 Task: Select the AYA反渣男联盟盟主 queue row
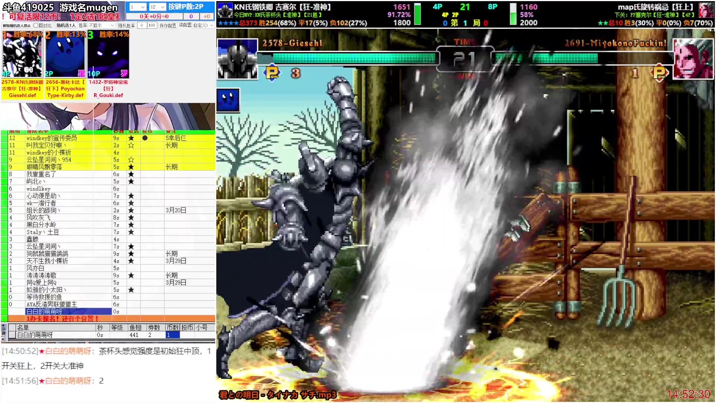[x=108, y=304]
